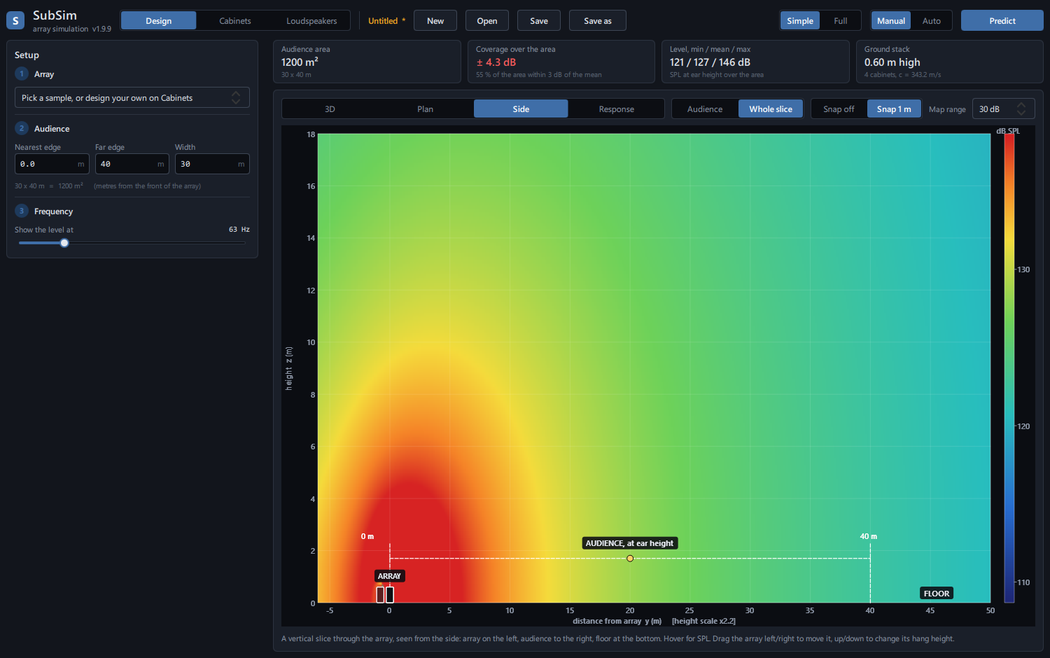This screenshot has height=658, width=1050.
Task: Open the array sample picker dropdown
Action: coord(132,98)
